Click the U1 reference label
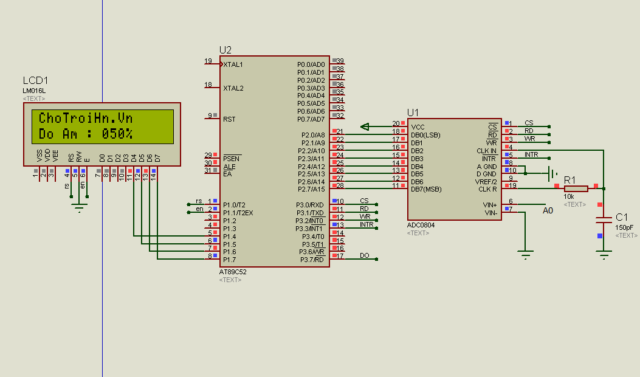The image size is (640, 377). pyautogui.click(x=413, y=112)
